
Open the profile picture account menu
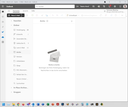125,6
